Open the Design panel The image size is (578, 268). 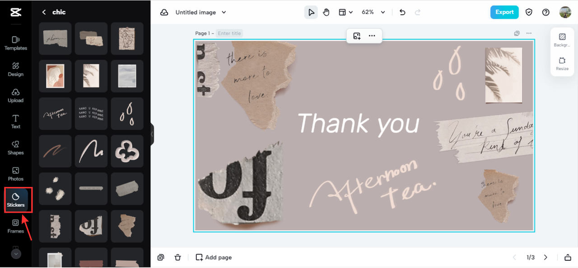pos(15,69)
